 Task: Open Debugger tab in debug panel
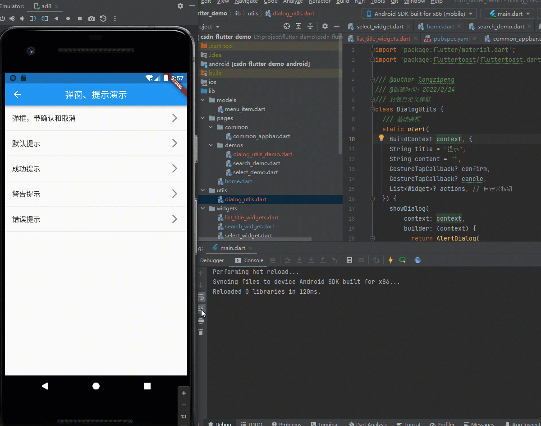(212, 260)
